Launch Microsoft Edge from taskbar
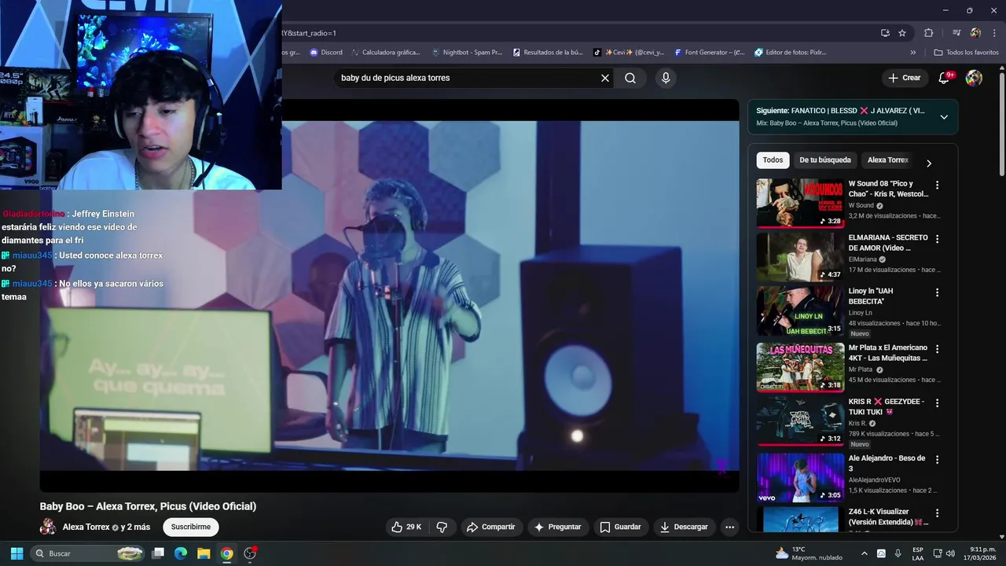Image resolution: width=1006 pixels, height=566 pixels. (181, 553)
